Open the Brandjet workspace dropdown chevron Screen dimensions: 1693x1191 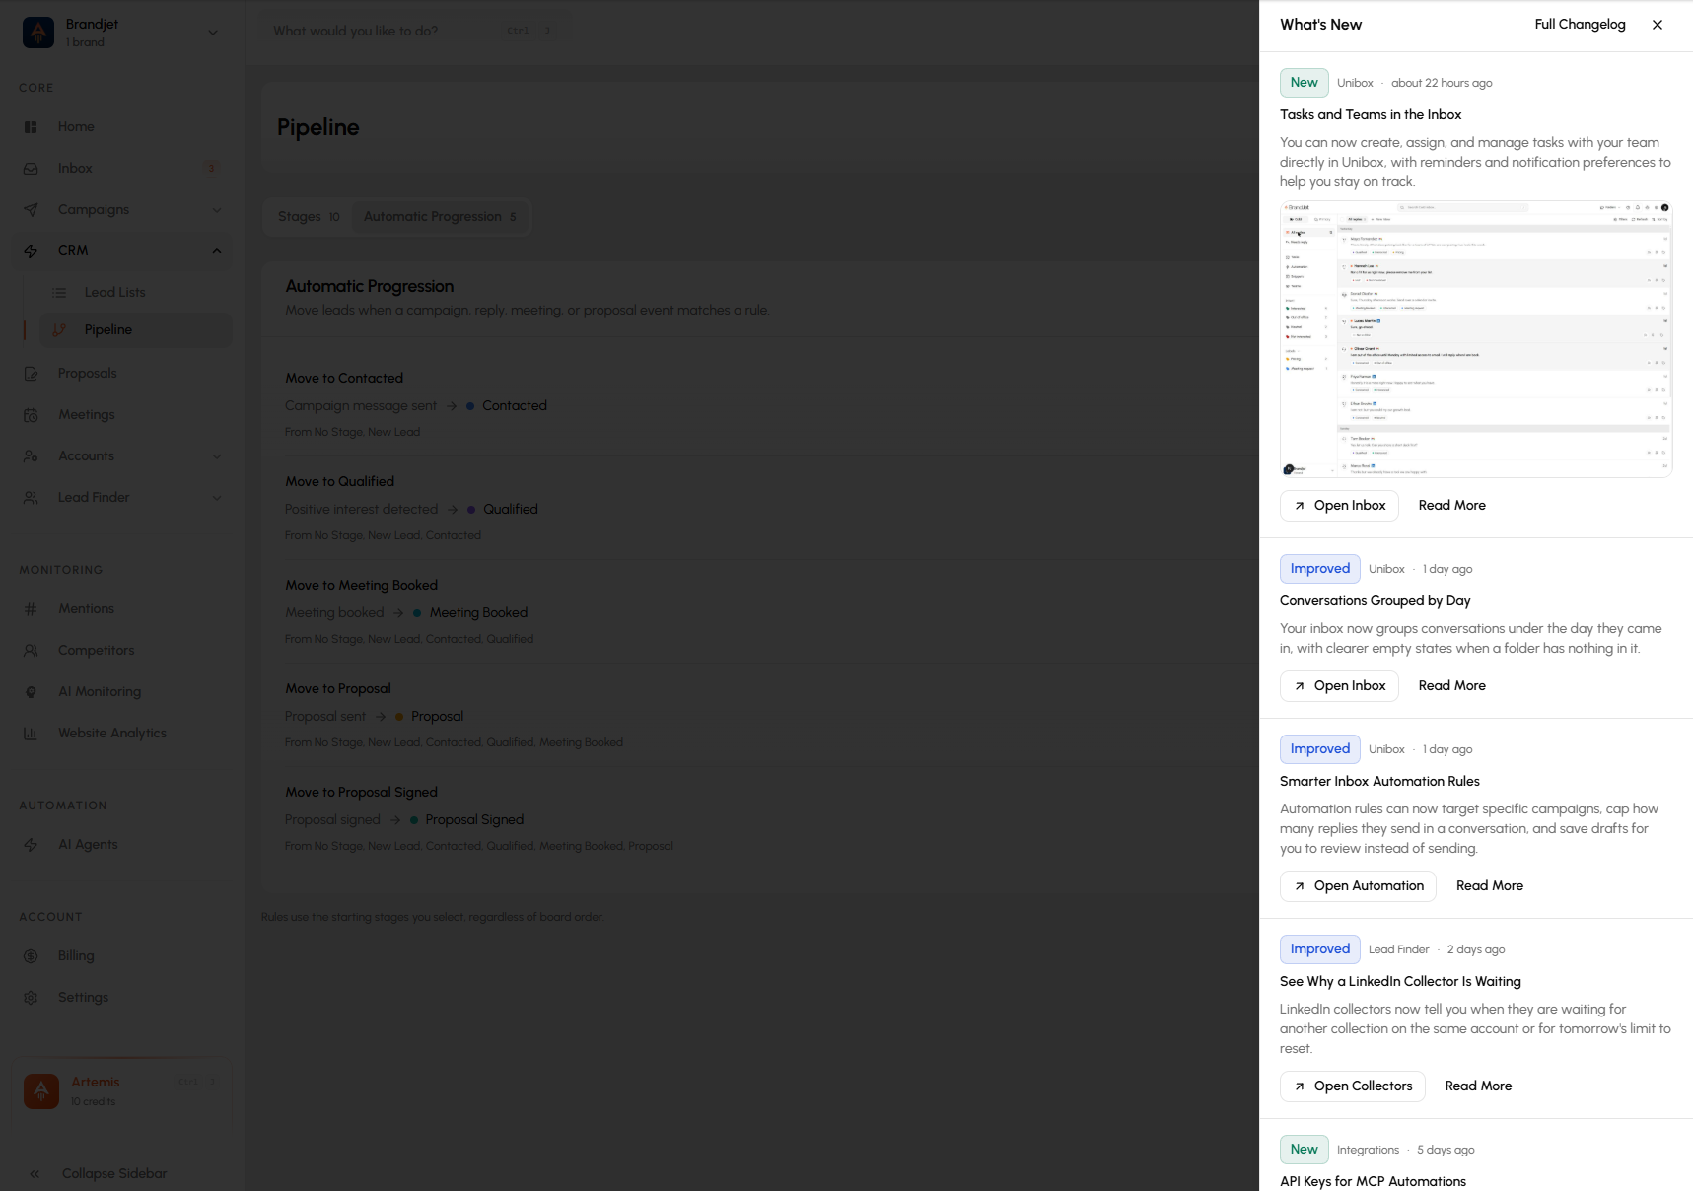click(x=213, y=33)
